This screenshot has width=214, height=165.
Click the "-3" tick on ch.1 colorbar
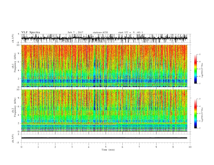pyautogui.click(x=199, y=54)
